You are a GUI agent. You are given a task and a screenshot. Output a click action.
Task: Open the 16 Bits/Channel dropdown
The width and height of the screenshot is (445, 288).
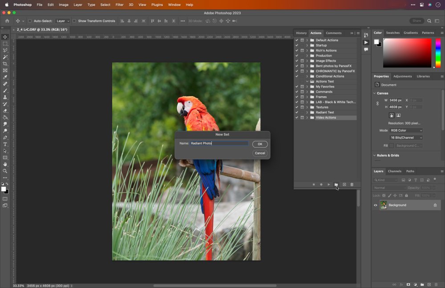click(406, 138)
